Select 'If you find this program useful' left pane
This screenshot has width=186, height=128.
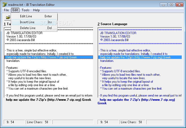(x=49, y=95)
